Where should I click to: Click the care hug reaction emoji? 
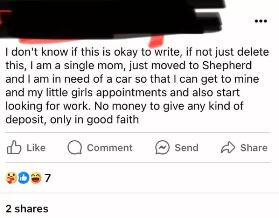[x=11, y=178]
